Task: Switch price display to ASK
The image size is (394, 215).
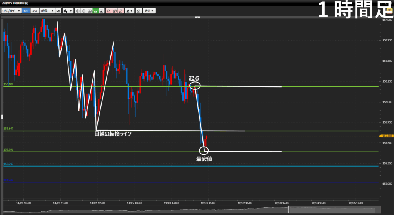Action: (35, 11)
